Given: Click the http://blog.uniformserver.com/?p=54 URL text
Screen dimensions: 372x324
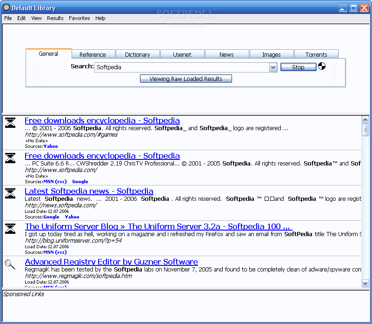Looking at the screenshot, I should pyautogui.click(x=73, y=241).
